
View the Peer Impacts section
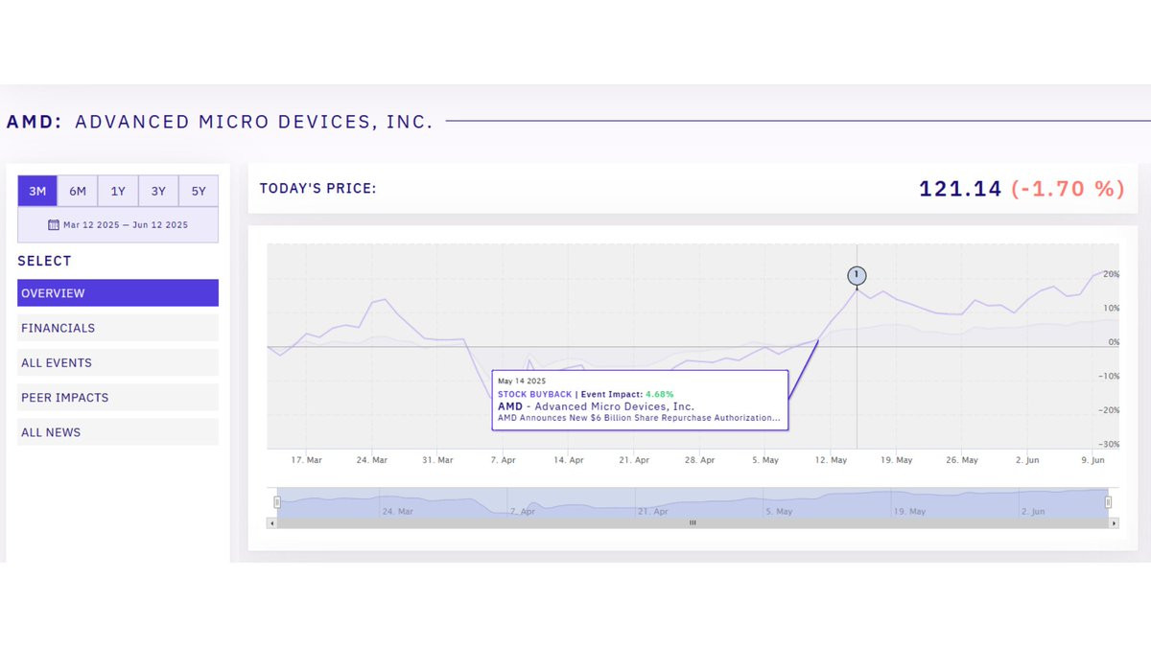118,398
